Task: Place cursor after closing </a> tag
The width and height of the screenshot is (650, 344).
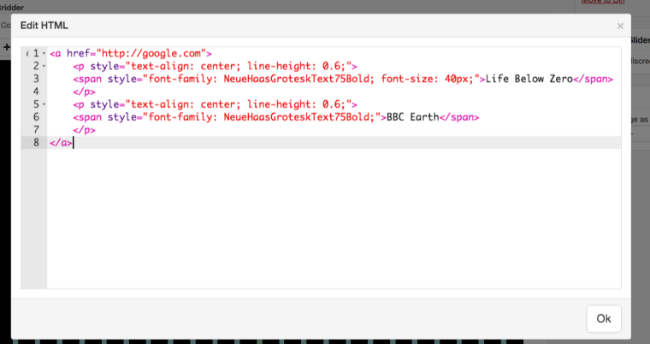Action: pyautogui.click(x=73, y=143)
